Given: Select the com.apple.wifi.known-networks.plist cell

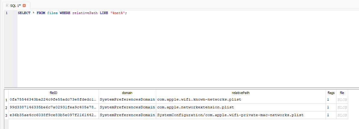Looking at the screenshot, I should 199,99.
